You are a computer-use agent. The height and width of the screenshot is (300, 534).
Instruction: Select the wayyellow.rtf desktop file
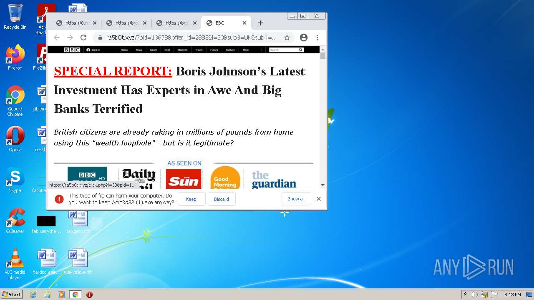click(x=78, y=262)
